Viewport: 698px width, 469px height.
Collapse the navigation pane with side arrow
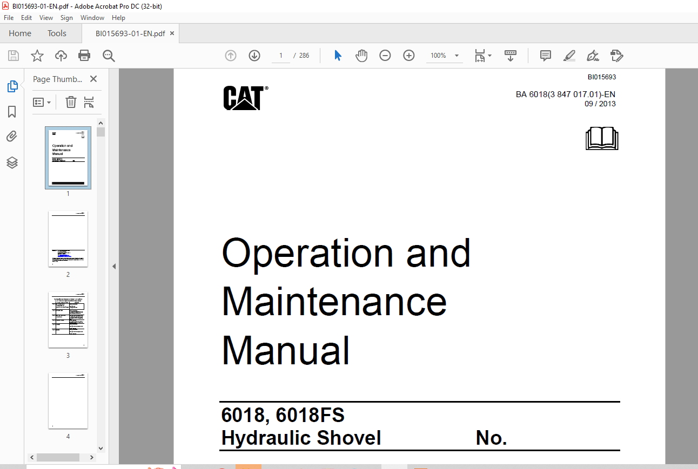[x=114, y=266]
